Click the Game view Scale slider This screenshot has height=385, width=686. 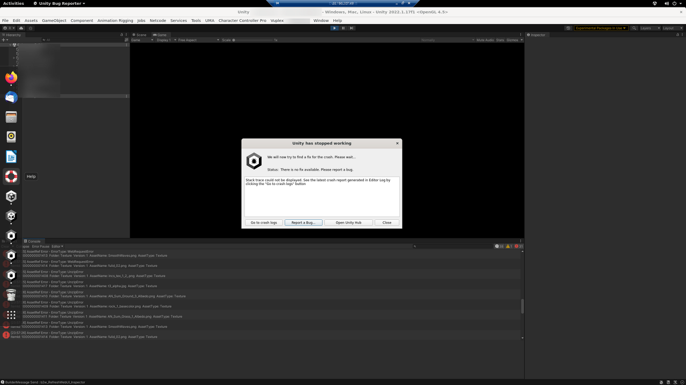[x=252, y=40]
